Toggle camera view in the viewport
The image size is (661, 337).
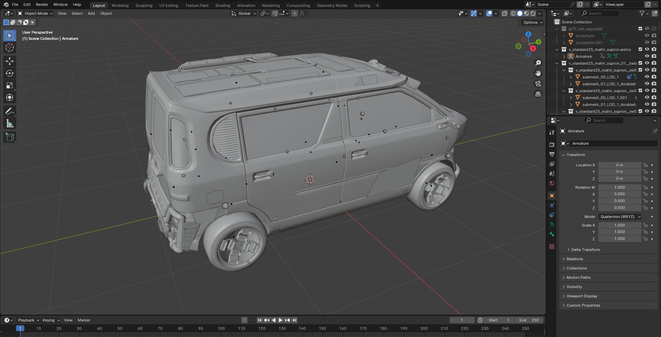538,84
